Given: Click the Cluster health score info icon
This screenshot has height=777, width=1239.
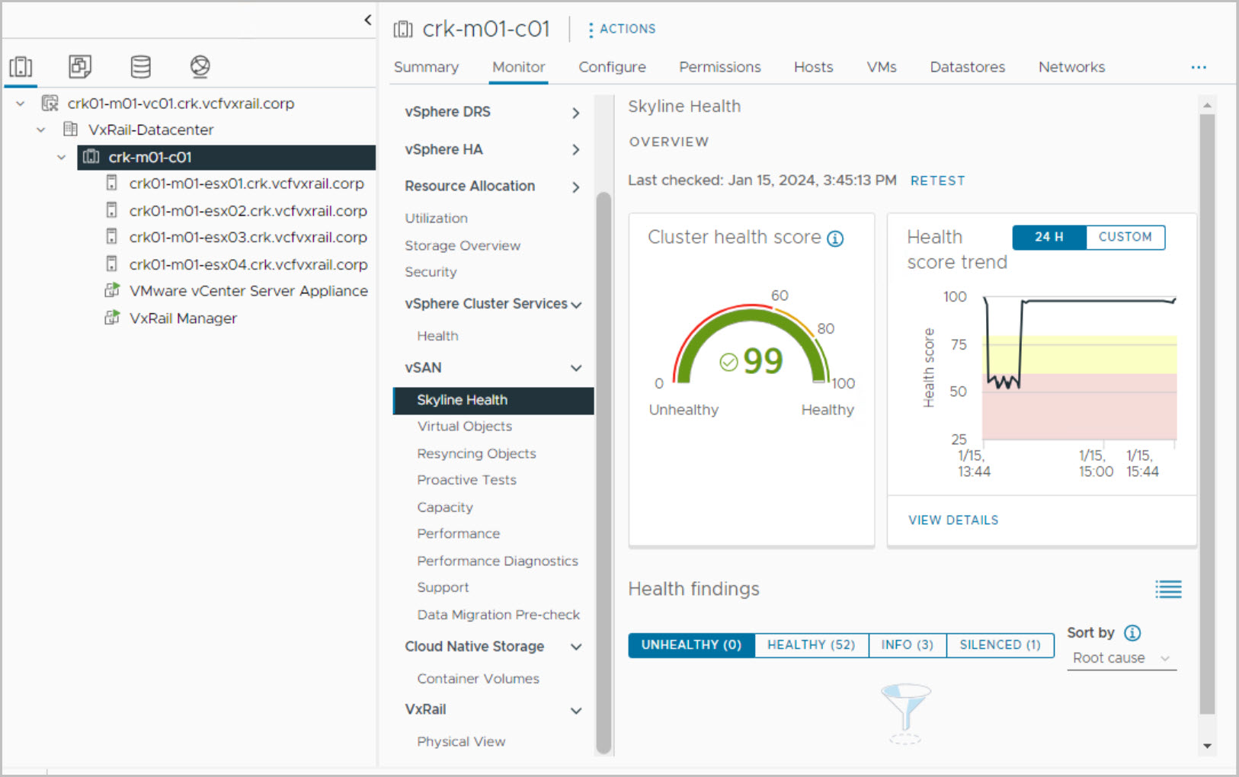Looking at the screenshot, I should [835, 238].
